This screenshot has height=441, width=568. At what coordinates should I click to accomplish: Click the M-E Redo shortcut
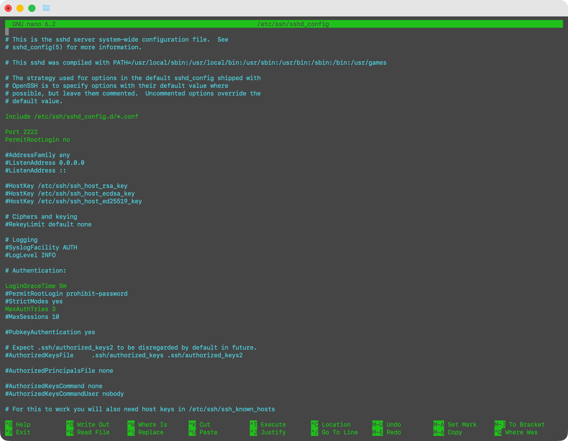387,432
